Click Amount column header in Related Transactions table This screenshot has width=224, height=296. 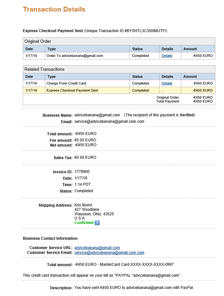click(190, 76)
